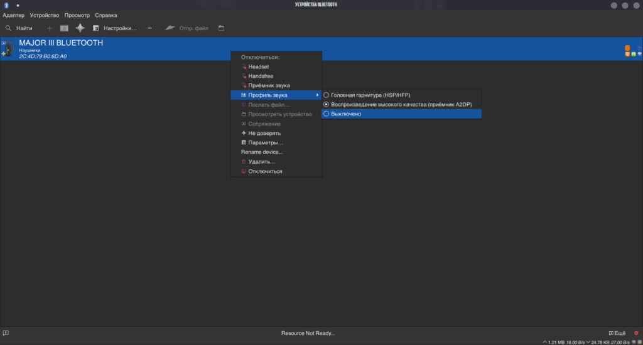Open the Адаптер menu

tap(14, 15)
